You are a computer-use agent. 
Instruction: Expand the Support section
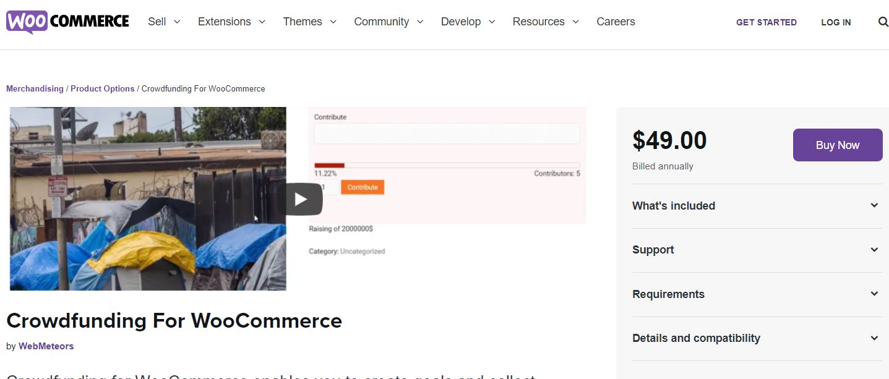coord(757,250)
